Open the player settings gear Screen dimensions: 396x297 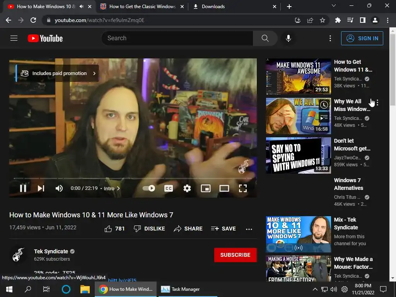(x=187, y=188)
